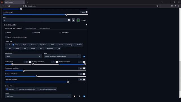The image size is (181, 102).
Task: Click the Firefox logo icon
Action: [2, 2]
